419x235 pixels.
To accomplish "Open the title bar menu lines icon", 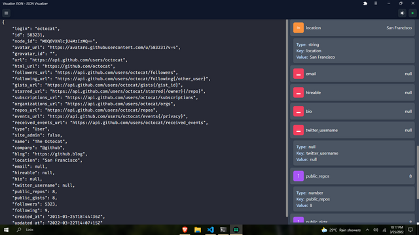I will pyautogui.click(x=376, y=3).
